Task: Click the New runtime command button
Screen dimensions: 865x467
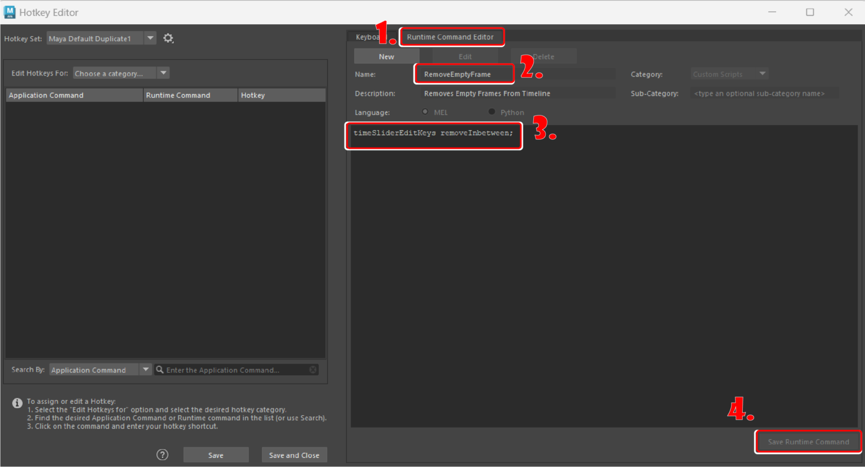Action: click(386, 56)
